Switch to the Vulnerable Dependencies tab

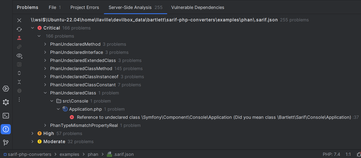point(198,7)
